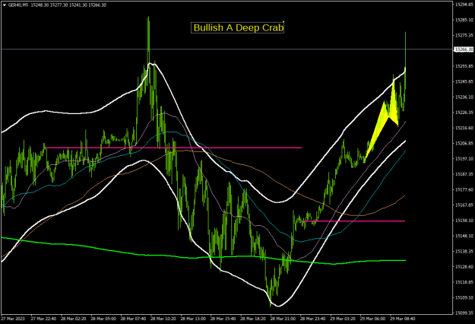Click the 15158.10 price scale label

click(x=464, y=221)
